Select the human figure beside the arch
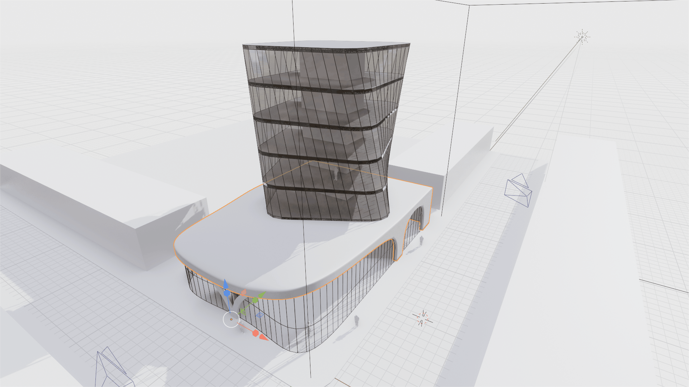 click(x=421, y=240)
